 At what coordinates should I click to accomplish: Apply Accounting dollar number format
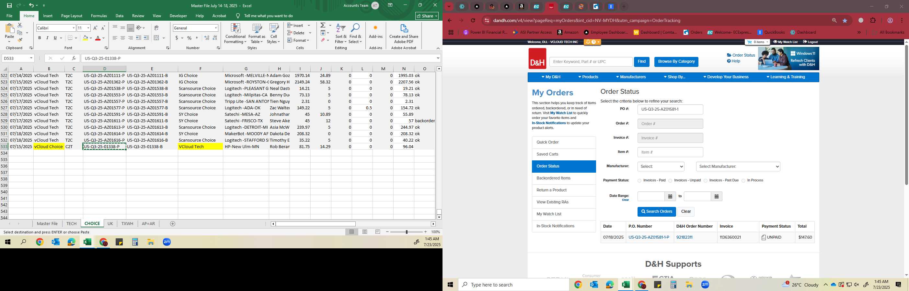177,38
